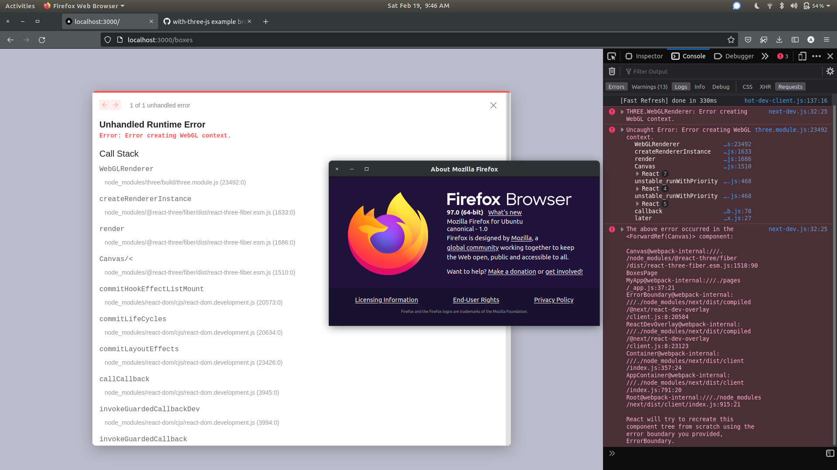Open the Make a donation link
The height and width of the screenshot is (470, 837).
click(x=512, y=272)
